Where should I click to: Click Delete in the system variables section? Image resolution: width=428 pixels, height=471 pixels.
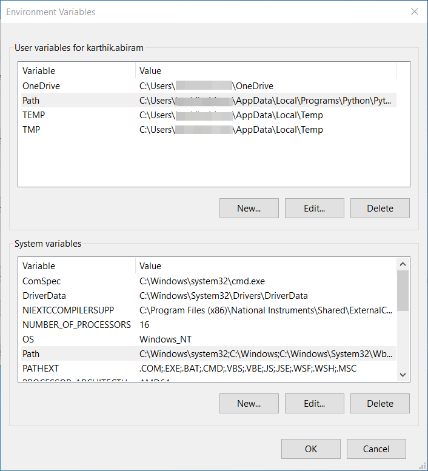click(380, 403)
